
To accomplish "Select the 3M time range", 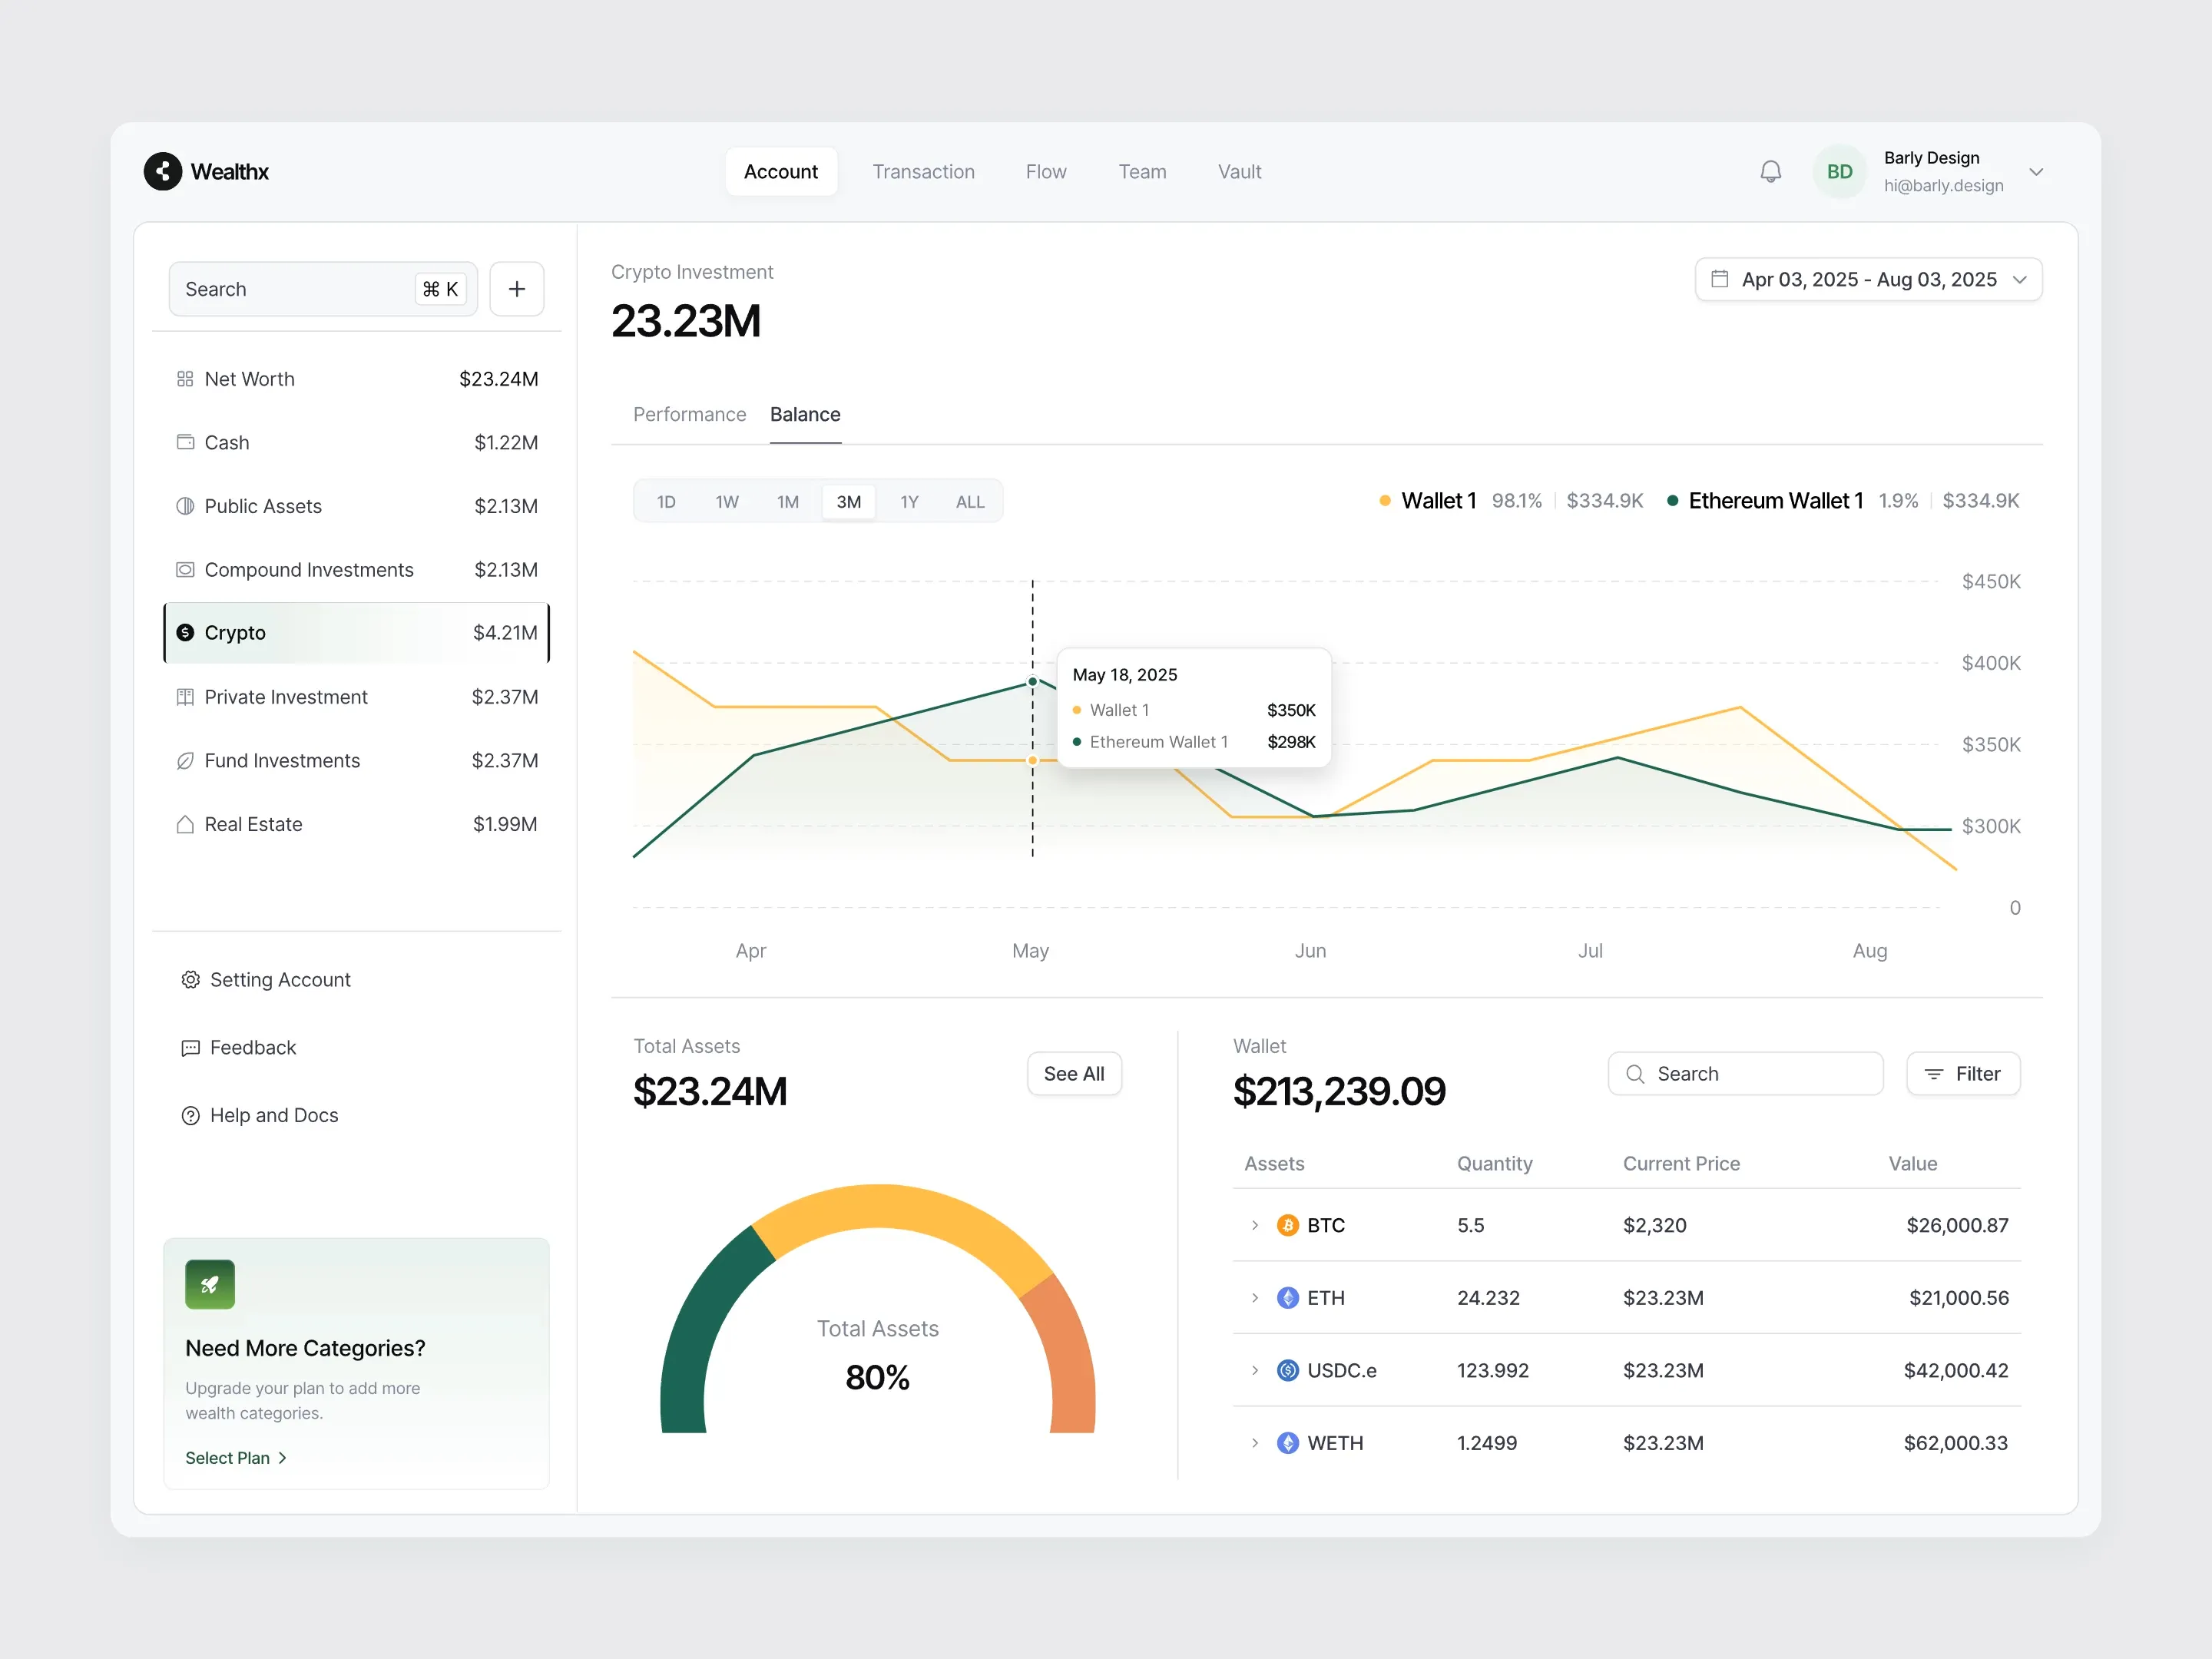I will click(849, 502).
